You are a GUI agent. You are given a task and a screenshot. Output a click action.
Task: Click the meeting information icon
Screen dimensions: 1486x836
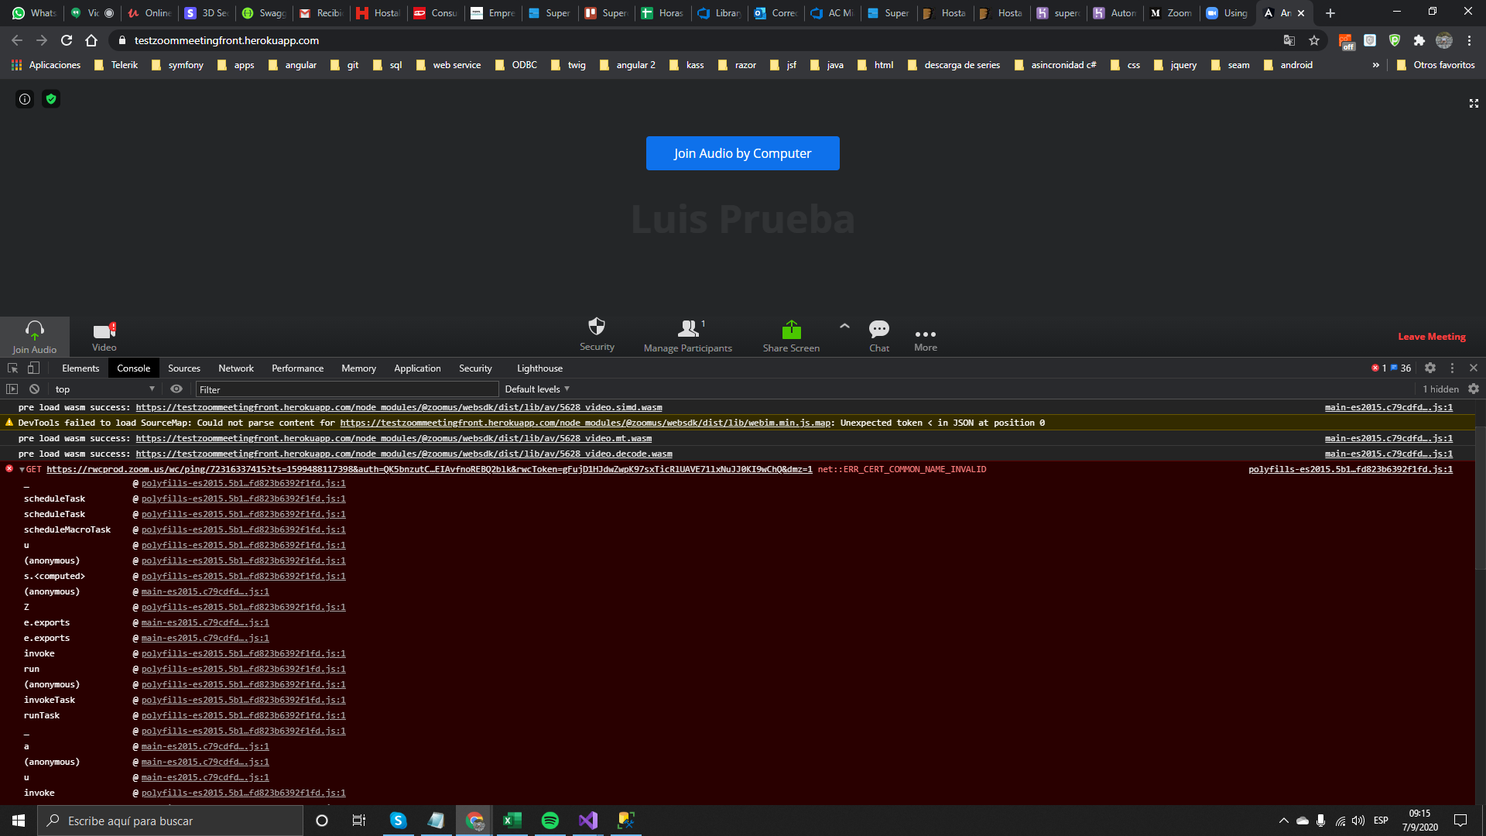(x=25, y=99)
